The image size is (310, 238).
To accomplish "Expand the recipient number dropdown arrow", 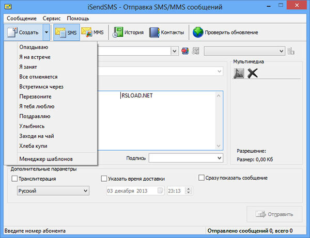I will point(174,51).
